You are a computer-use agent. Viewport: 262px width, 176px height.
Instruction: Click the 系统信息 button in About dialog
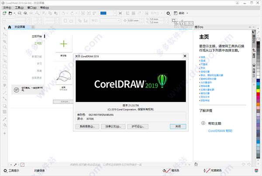coord(87,126)
